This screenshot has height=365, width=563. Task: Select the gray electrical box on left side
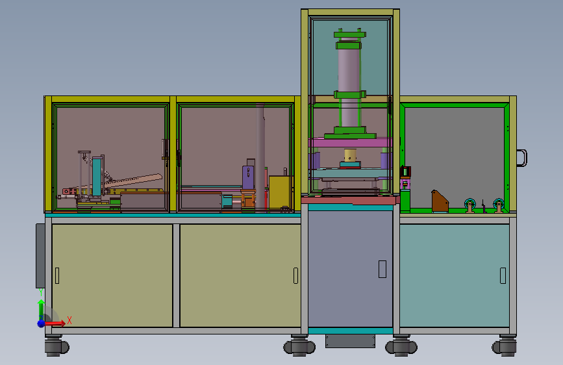tap(40, 256)
